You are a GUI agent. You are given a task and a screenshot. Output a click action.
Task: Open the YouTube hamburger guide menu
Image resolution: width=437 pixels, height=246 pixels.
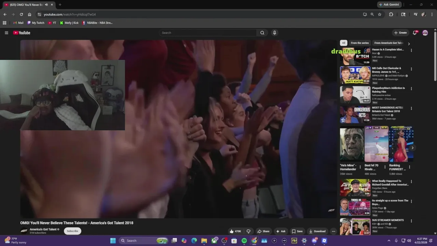pyautogui.click(x=6, y=33)
